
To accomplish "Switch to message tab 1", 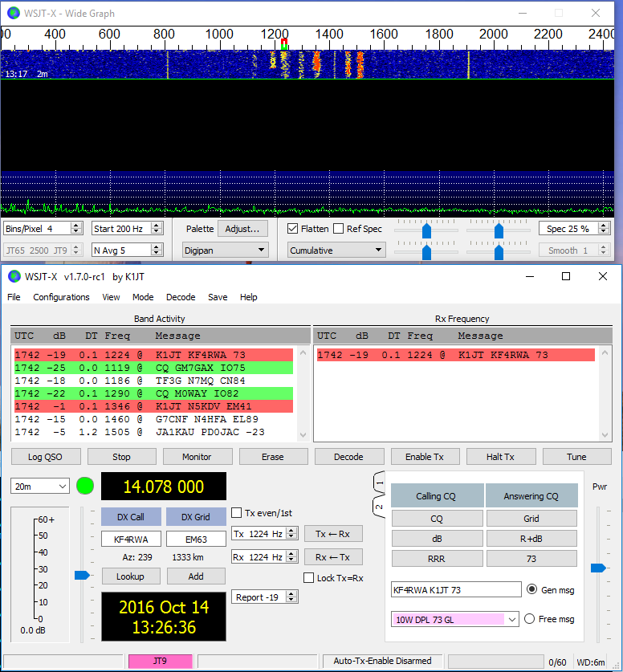I will tap(379, 483).
